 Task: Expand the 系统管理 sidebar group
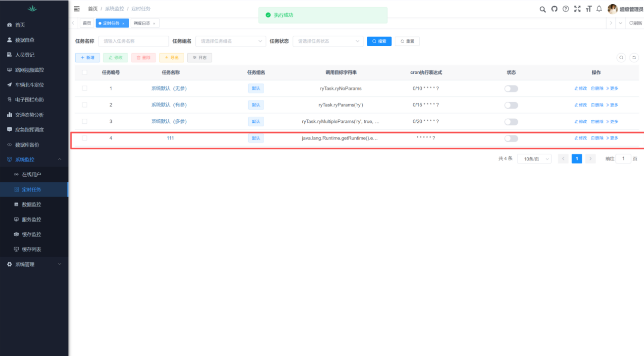click(x=34, y=264)
